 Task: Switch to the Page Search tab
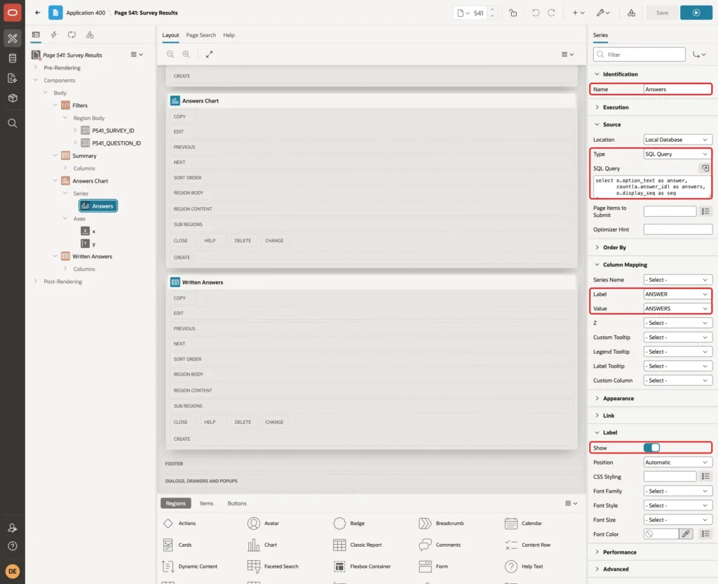(201, 35)
